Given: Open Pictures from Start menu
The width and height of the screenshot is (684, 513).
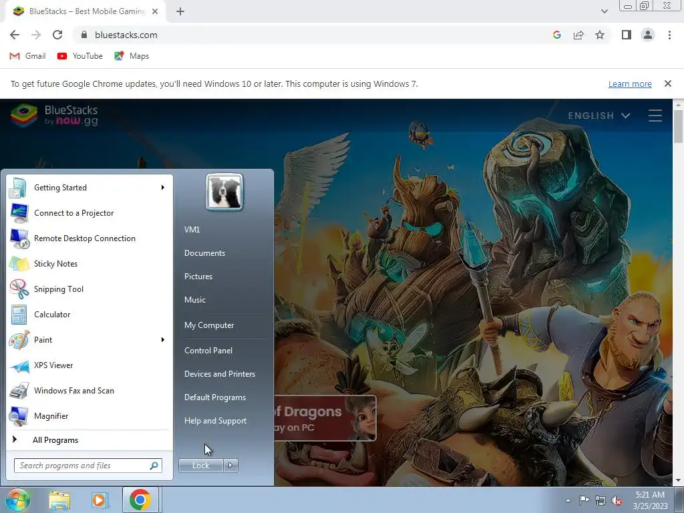Looking at the screenshot, I should tap(198, 277).
